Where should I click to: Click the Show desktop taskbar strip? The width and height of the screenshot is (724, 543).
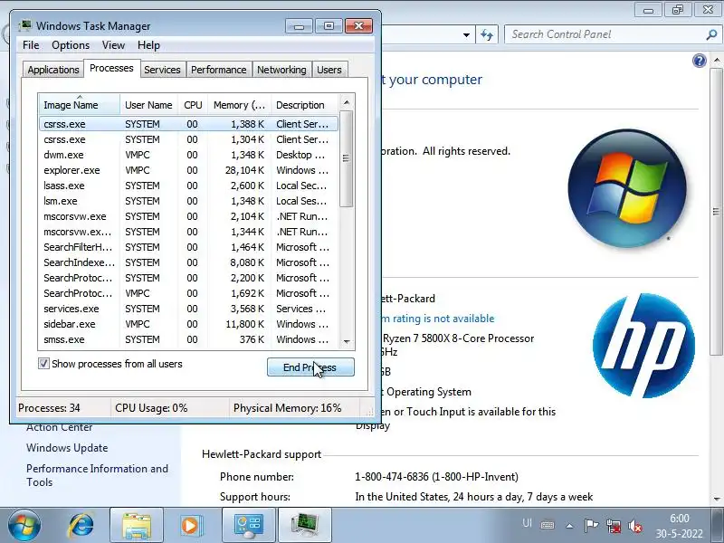[x=719, y=526]
